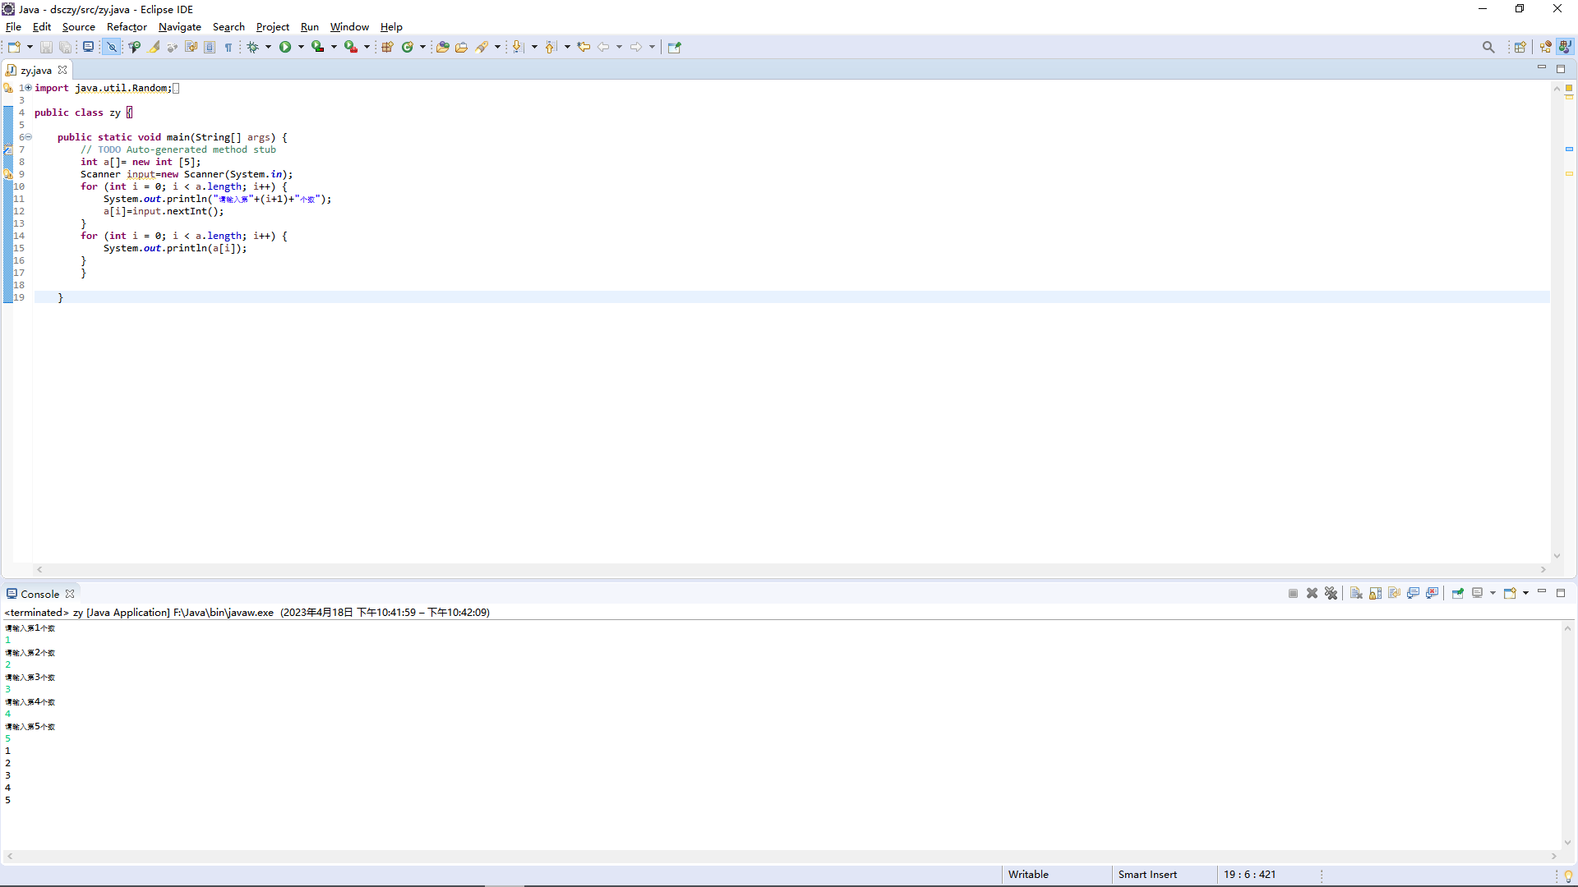1578x887 pixels.
Task: Click the lightbulb tip icon in status bar
Action: pyautogui.click(x=1568, y=876)
